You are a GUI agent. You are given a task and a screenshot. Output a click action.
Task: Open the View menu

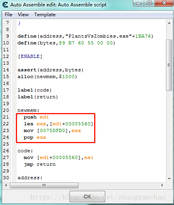23,15
